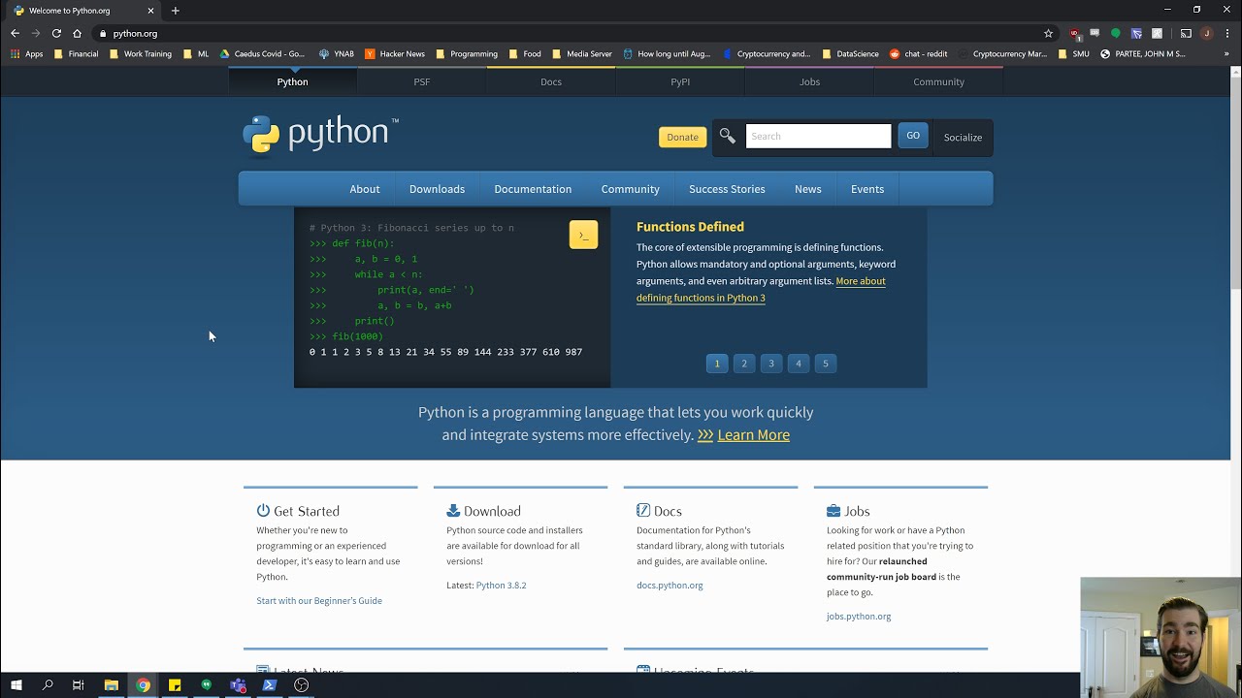The height and width of the screenshot is (698, 1242).
Task: Click the yellow Donate button
Action: 682,137
